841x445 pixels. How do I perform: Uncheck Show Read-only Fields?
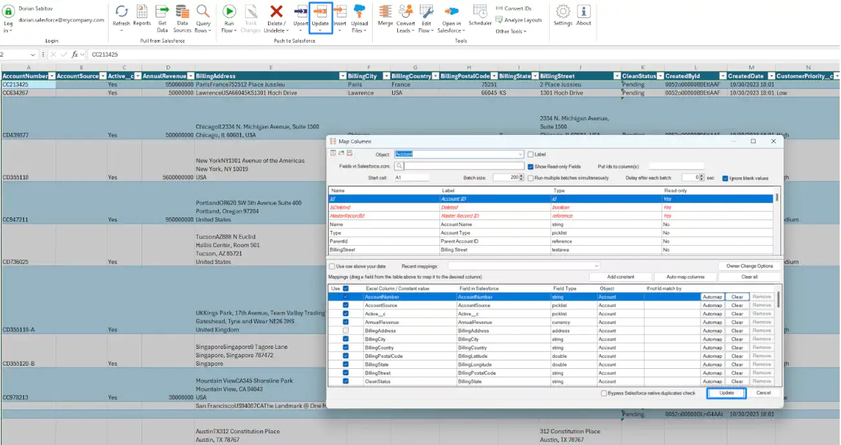pos(530,166)
